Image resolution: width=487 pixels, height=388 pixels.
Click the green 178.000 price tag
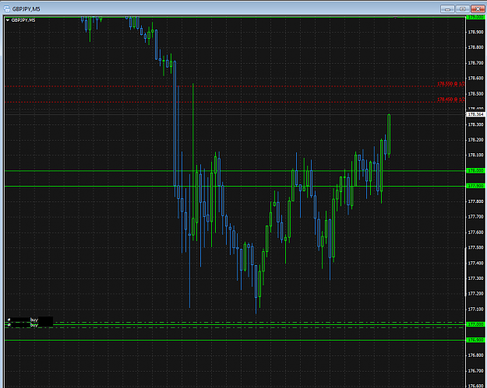475,171
